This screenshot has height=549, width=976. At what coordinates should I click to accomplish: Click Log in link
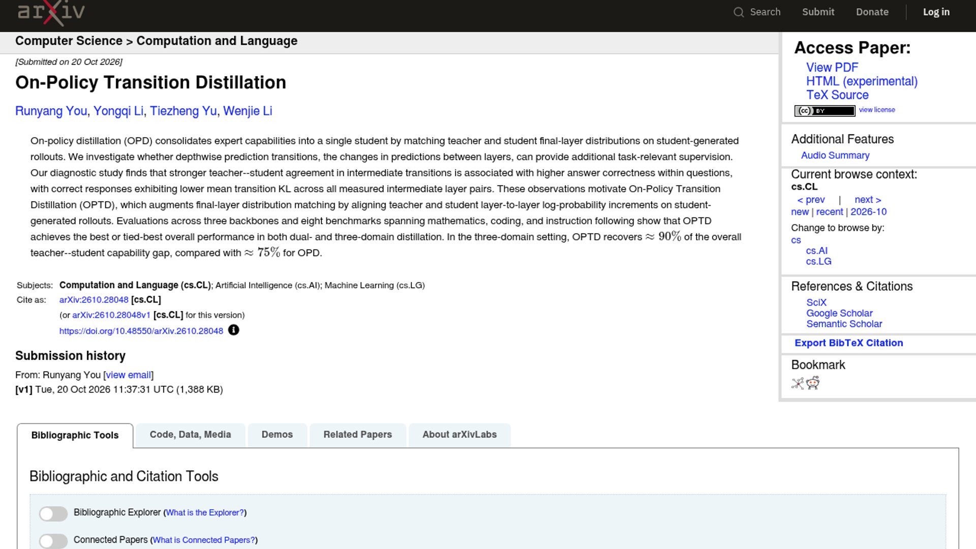(x=936, y=12)
